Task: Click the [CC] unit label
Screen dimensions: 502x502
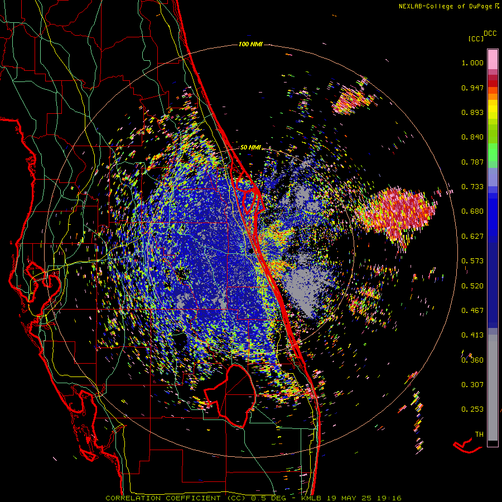Action: click(476, 38)
